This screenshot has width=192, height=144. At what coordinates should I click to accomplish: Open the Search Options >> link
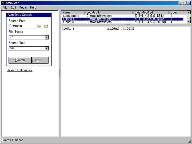click(x=19, y=70)
